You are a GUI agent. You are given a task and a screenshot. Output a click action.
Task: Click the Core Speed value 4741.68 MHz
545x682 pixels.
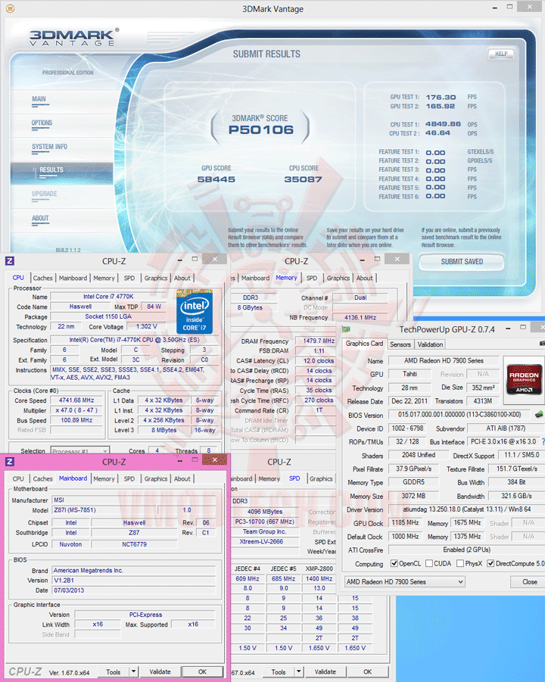point(76,400)
